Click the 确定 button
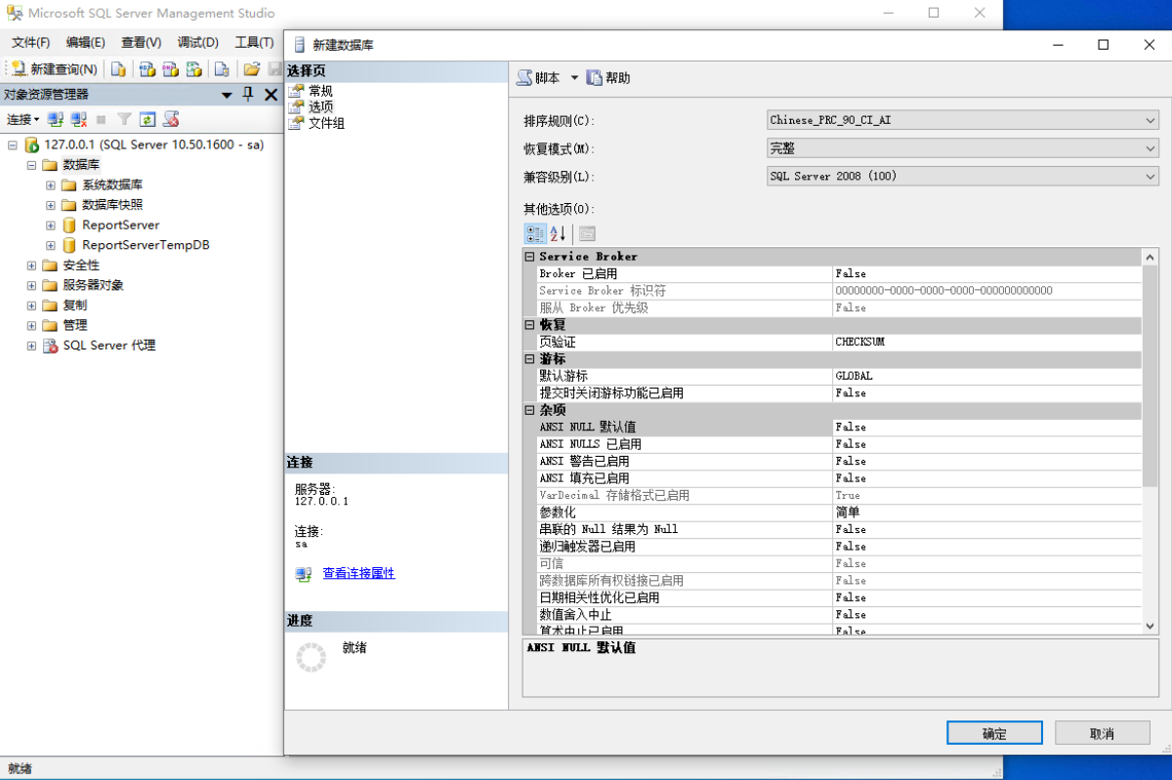The image size is (1172, 780). (994, 733)
